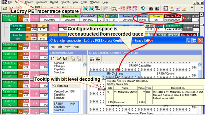Click the Save floppy icon in Configuration Space
205x115 pixels.
click(x=65, y=58)
